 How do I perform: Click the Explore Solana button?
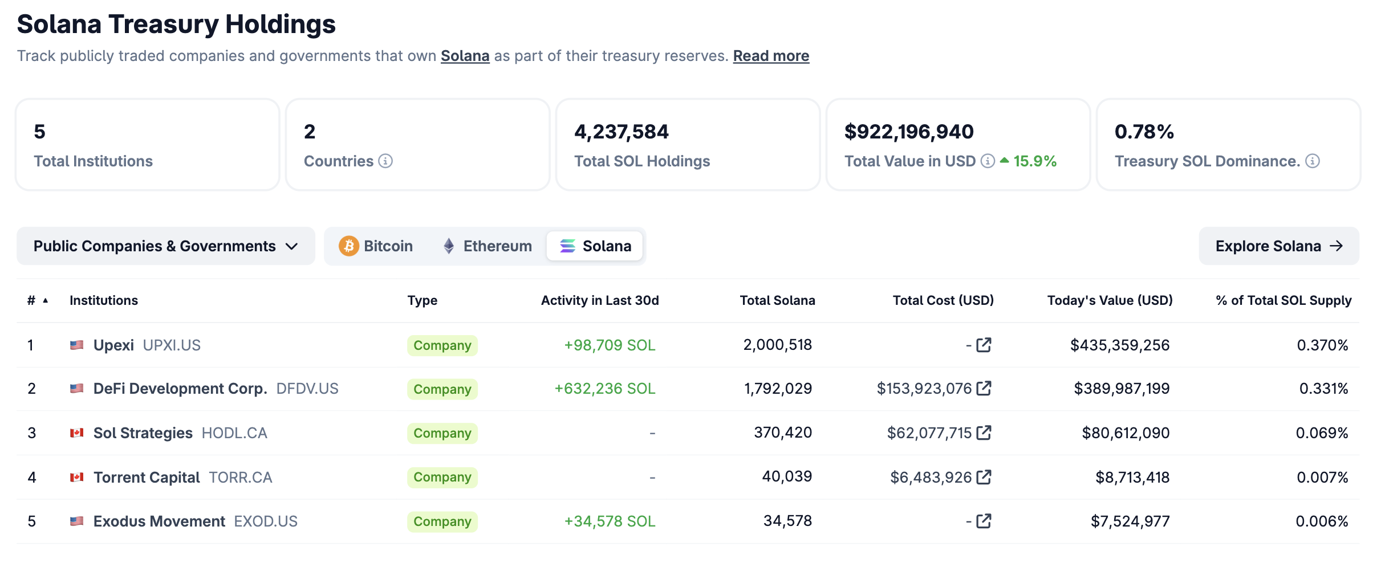(x=1278, y=246)
